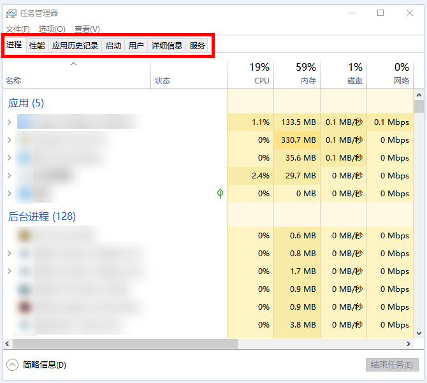The width and height of the screenshot is (427, 383).
Task: Switch to the 应用历史记录 tab
Action: 75,46
